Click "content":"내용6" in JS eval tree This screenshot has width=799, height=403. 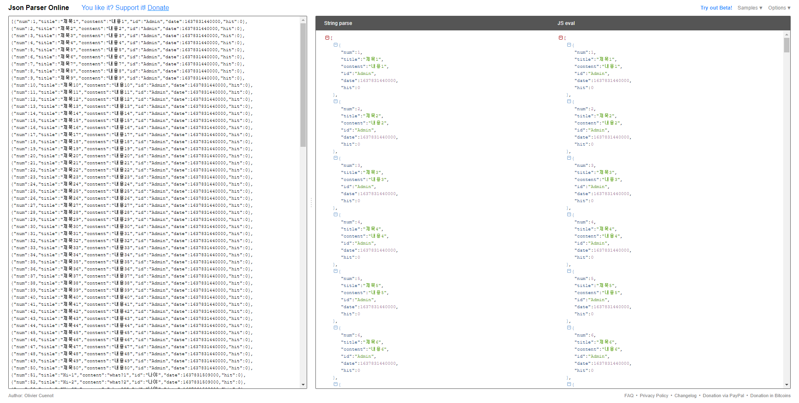coord(598,349)
